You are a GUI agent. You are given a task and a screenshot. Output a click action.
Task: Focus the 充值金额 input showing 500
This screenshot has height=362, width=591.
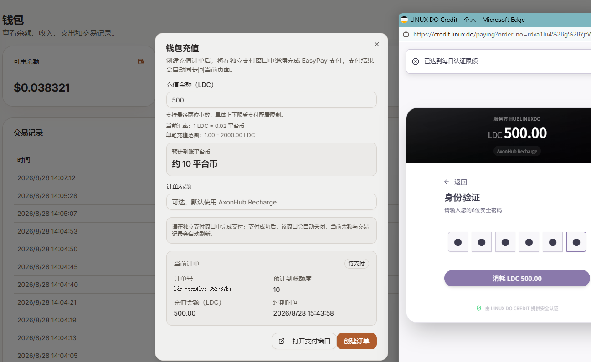coord(272,100)
